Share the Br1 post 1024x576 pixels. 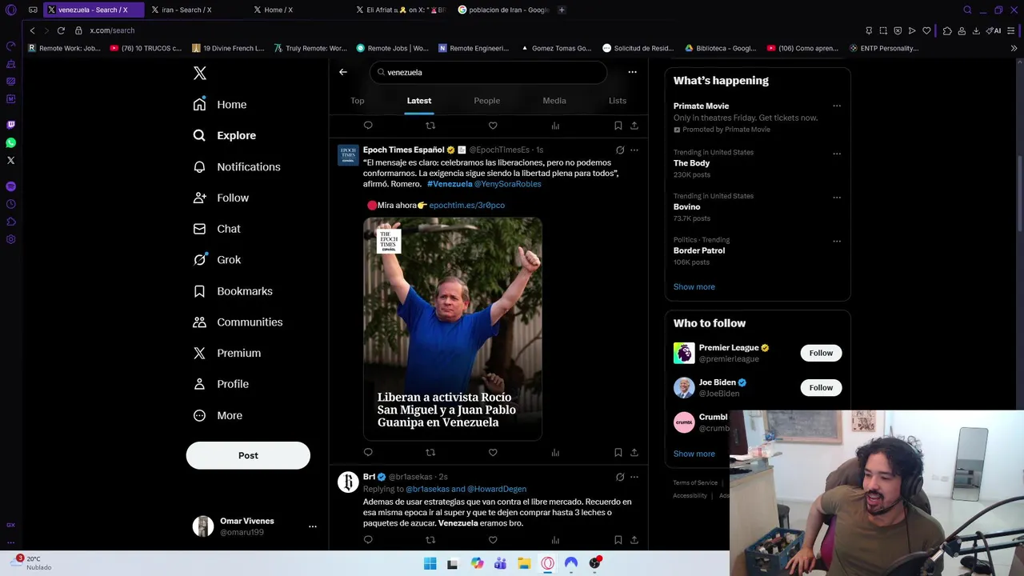634,540
